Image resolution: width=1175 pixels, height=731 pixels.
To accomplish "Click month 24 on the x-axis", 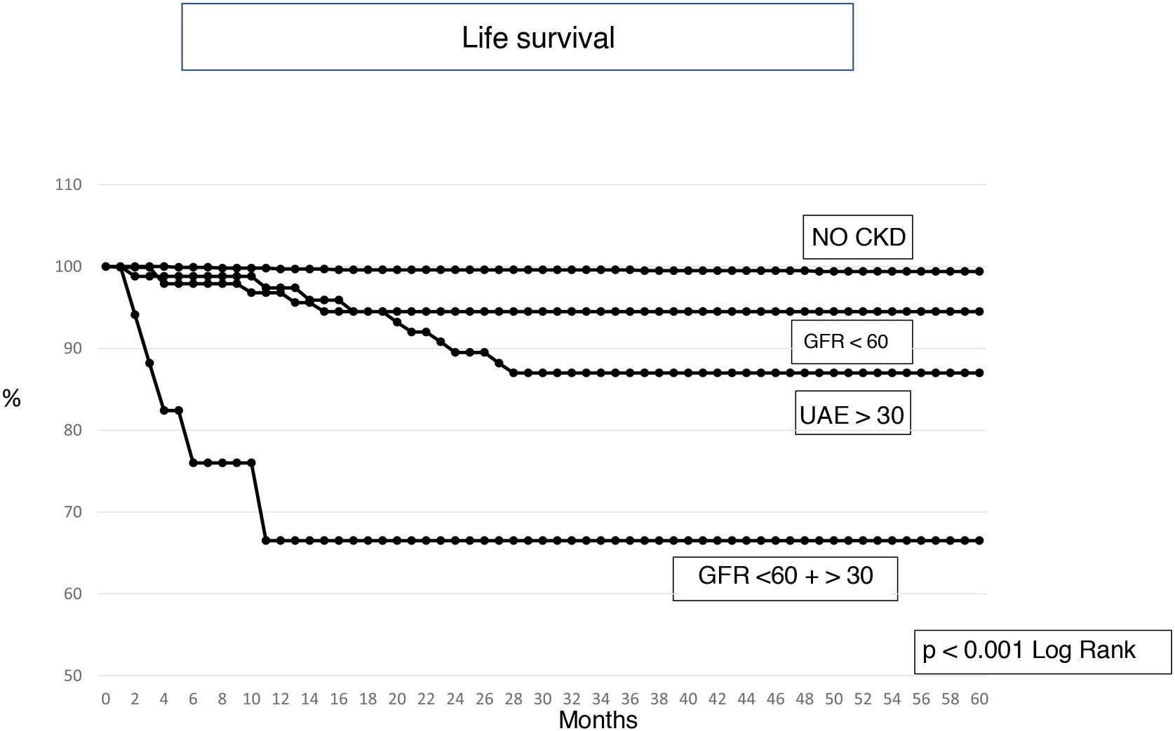I will click(x=455, y=699).
